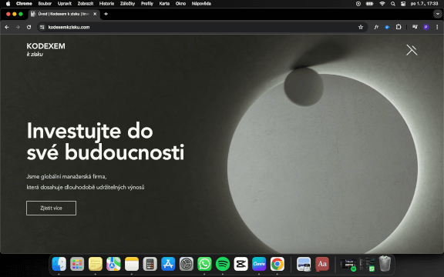Reload the current page

(29, 27)
